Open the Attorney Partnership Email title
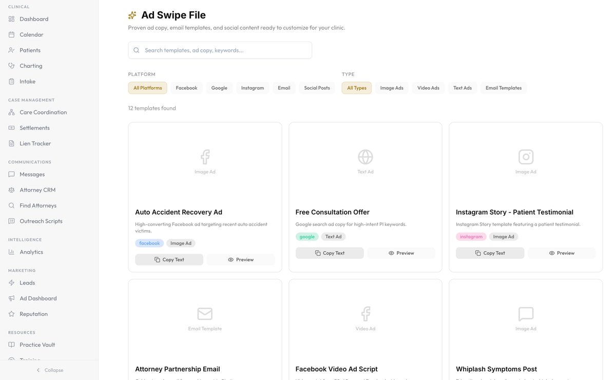 point(178,369)
